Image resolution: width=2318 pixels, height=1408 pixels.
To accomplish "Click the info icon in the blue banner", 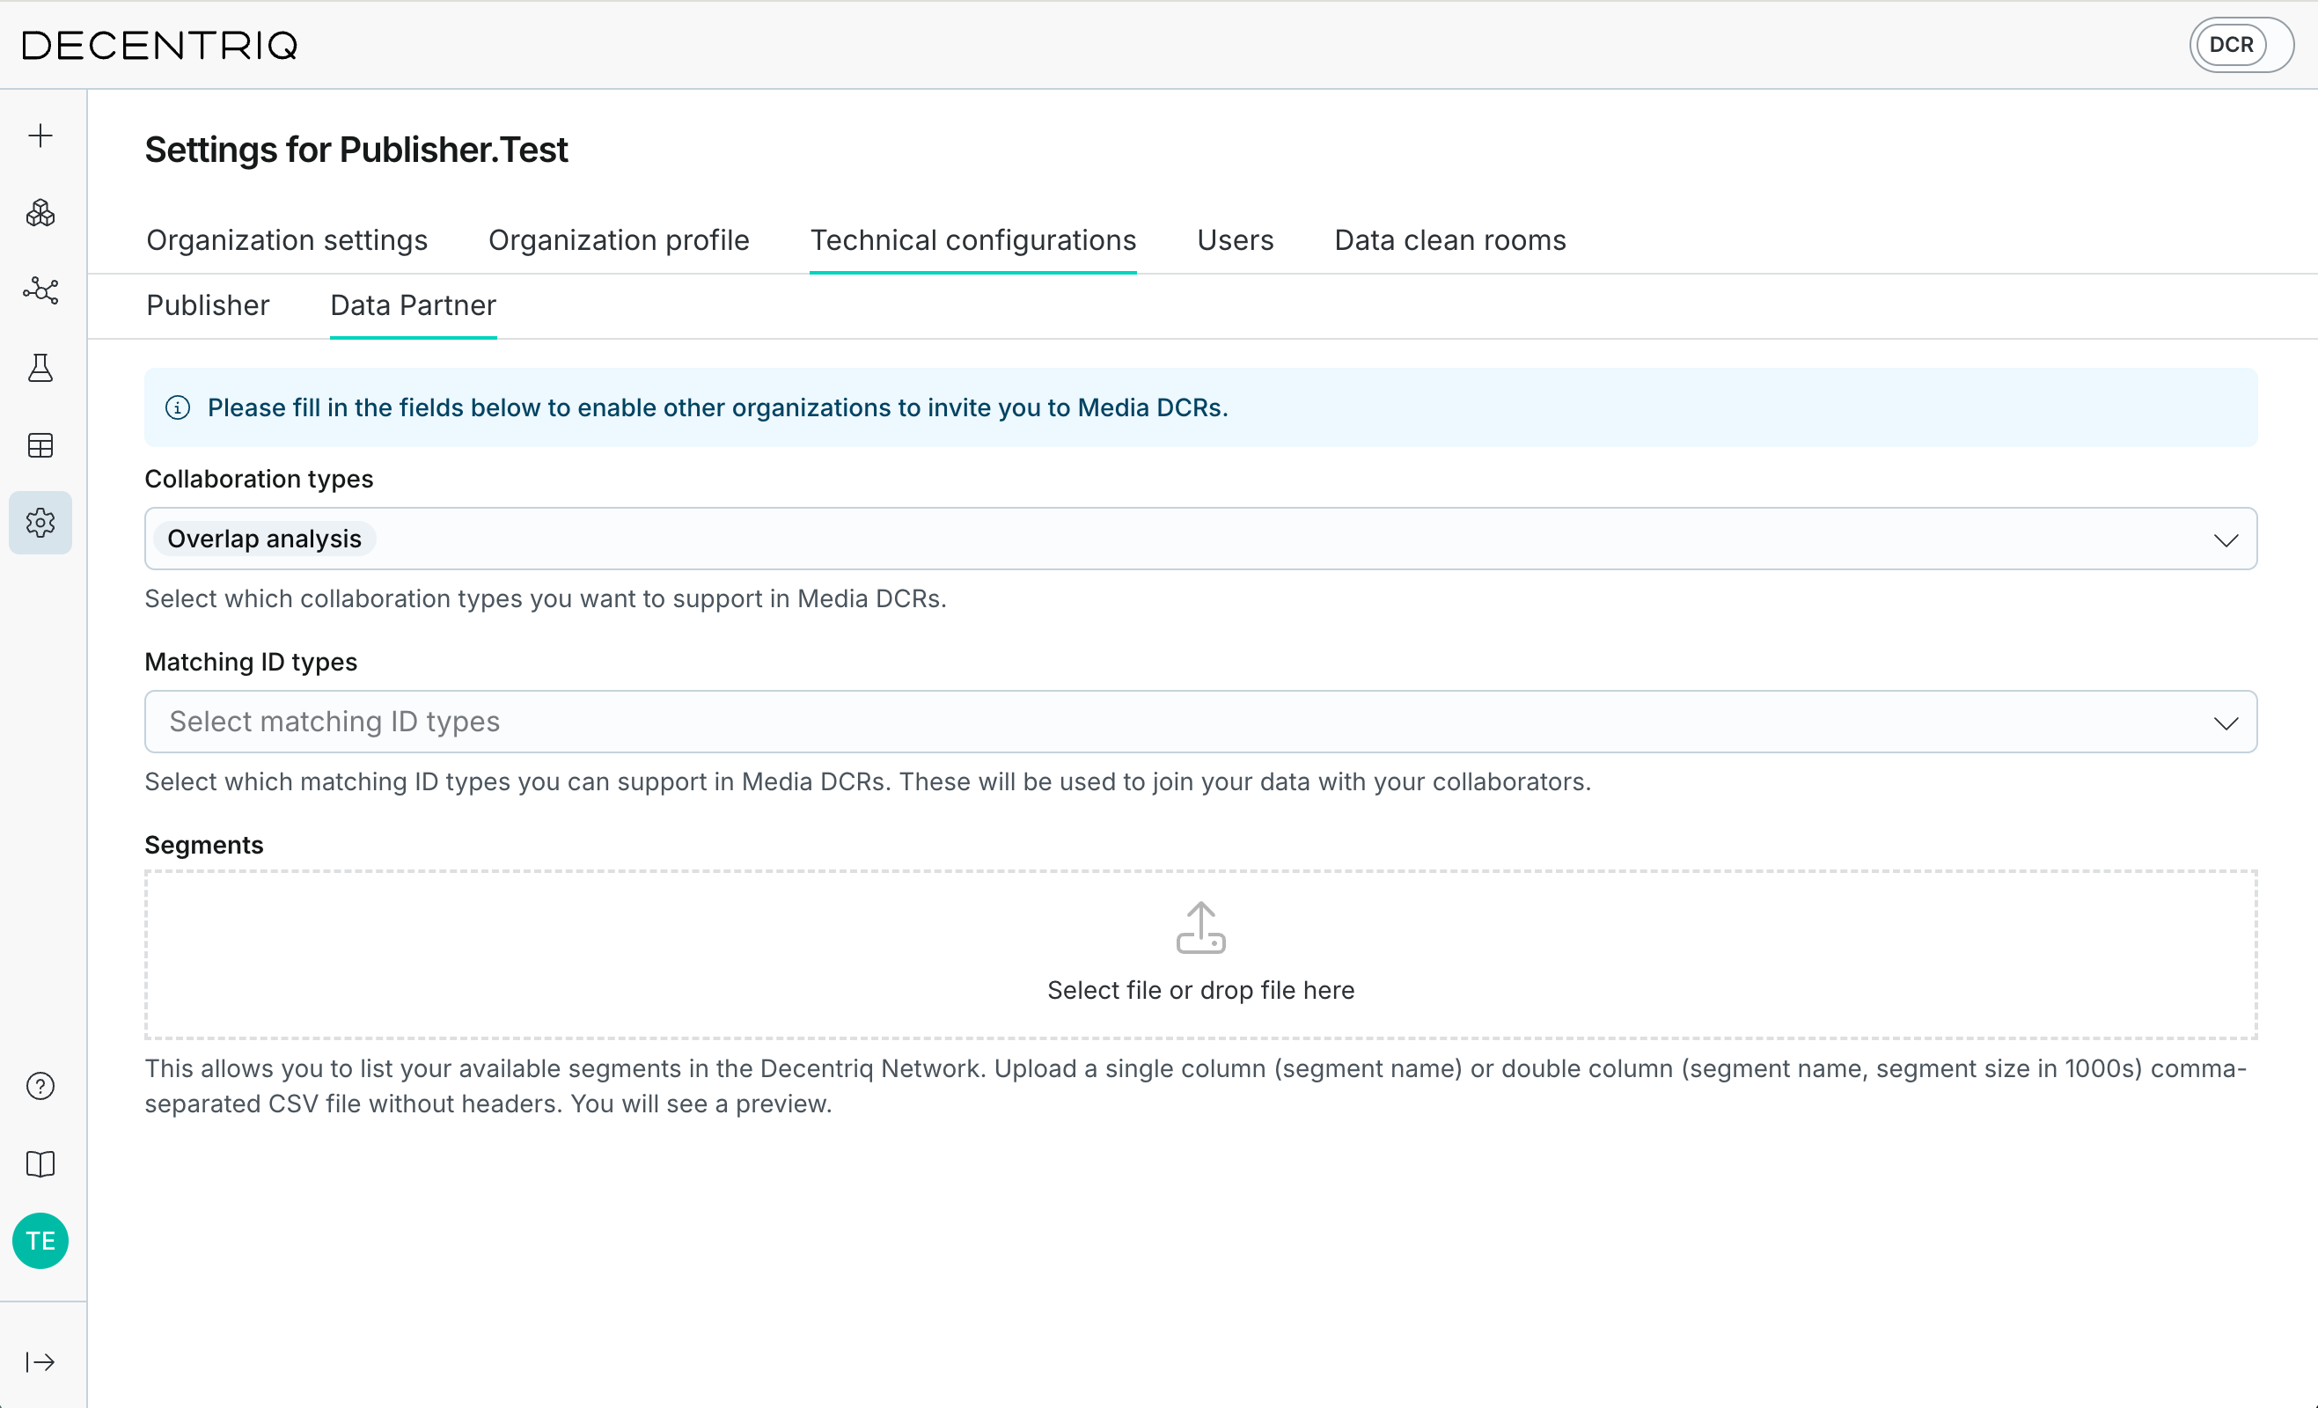I will click(178, 407).
